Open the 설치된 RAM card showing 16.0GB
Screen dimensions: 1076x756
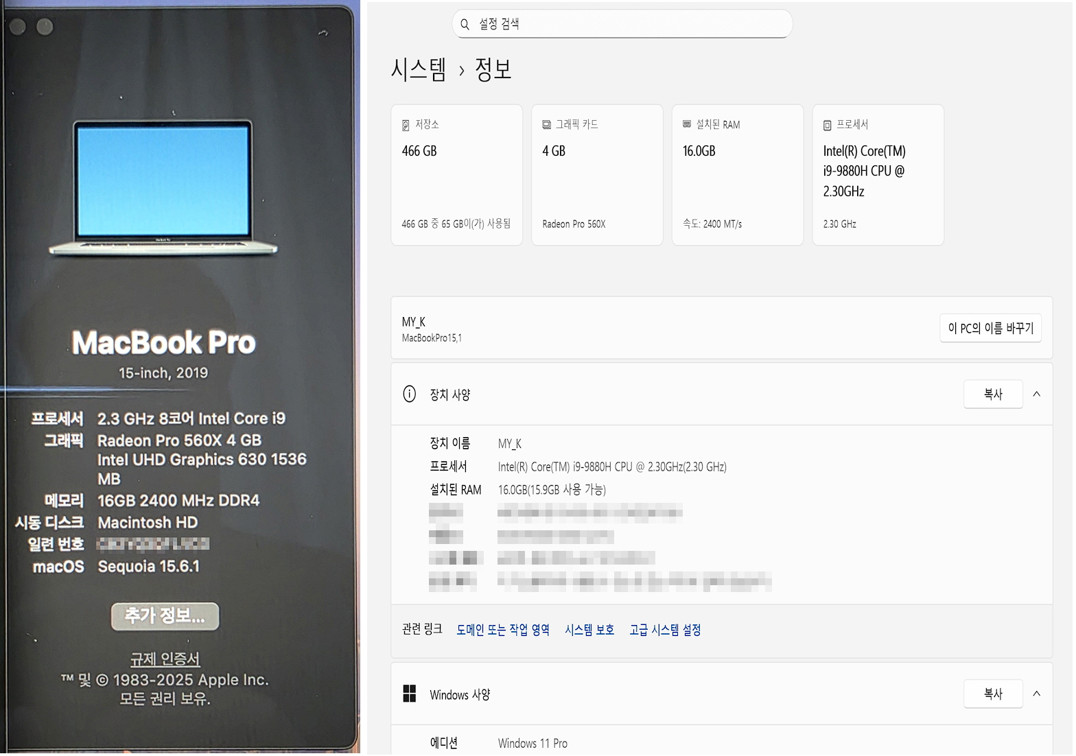click(738, 175)
